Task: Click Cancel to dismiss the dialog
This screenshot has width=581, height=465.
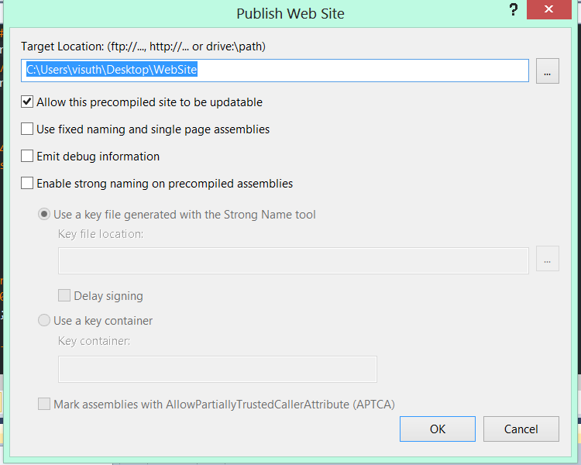Action: click(x=521, y=429)
